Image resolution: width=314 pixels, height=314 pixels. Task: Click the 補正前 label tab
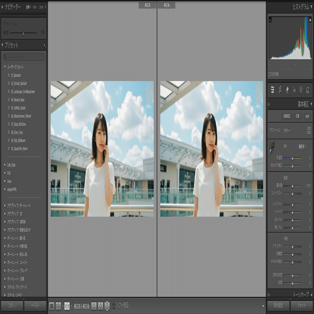[147, 5]
